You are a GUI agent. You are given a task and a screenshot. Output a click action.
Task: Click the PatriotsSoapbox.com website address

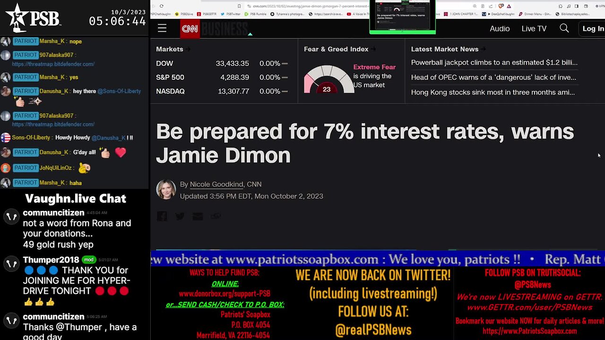pos(529,331)
